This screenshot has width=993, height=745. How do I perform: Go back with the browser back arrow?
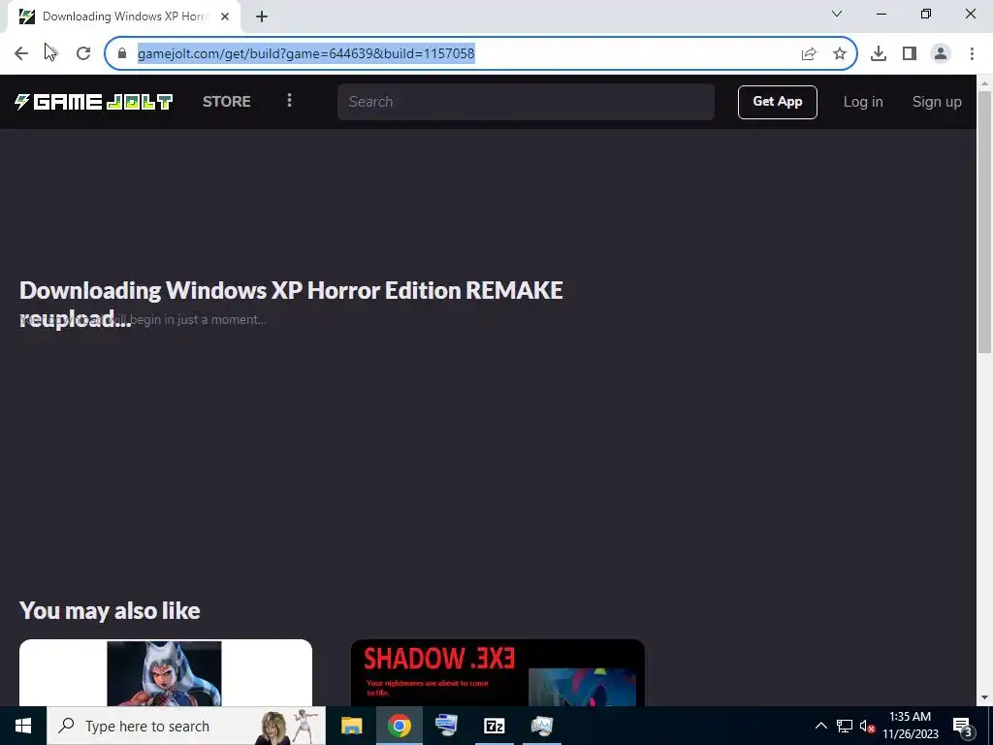tap(21, 53)
